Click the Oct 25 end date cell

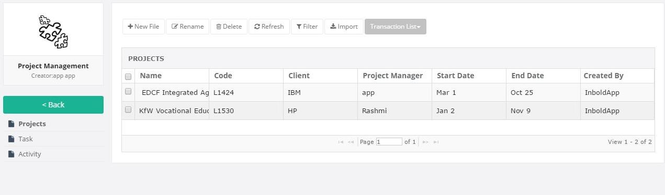[x=544, y=92]
